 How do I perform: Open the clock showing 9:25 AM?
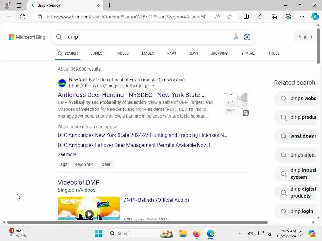click(x=286, y=233)
